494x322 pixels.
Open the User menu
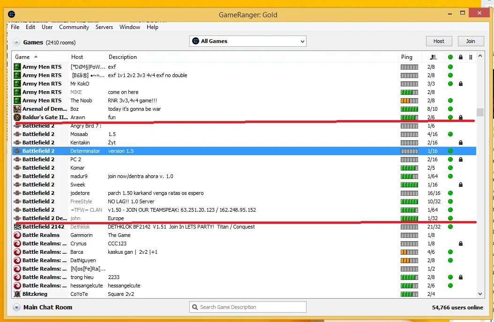(47, 27)
